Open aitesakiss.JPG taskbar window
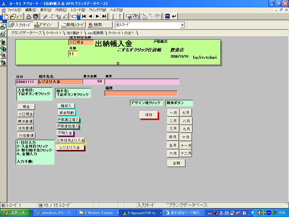The image size is (289, 217). tap(55, 213)
